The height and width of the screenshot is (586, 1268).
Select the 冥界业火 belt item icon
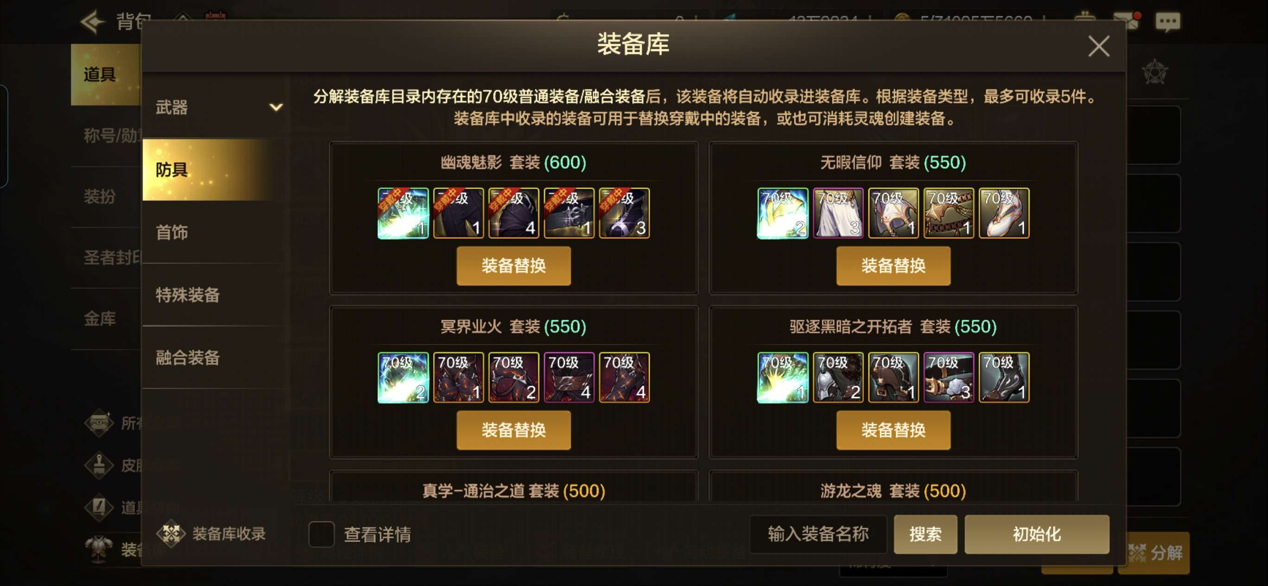(569, 378)
